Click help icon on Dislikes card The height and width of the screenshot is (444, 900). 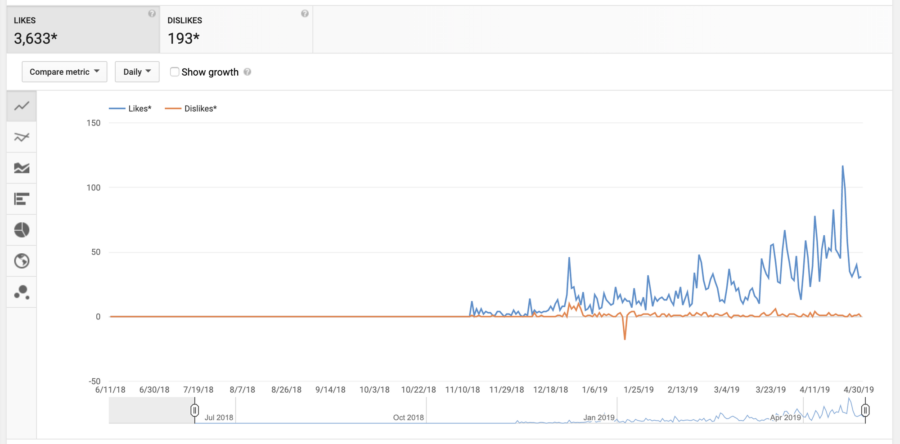click(305, 13)
